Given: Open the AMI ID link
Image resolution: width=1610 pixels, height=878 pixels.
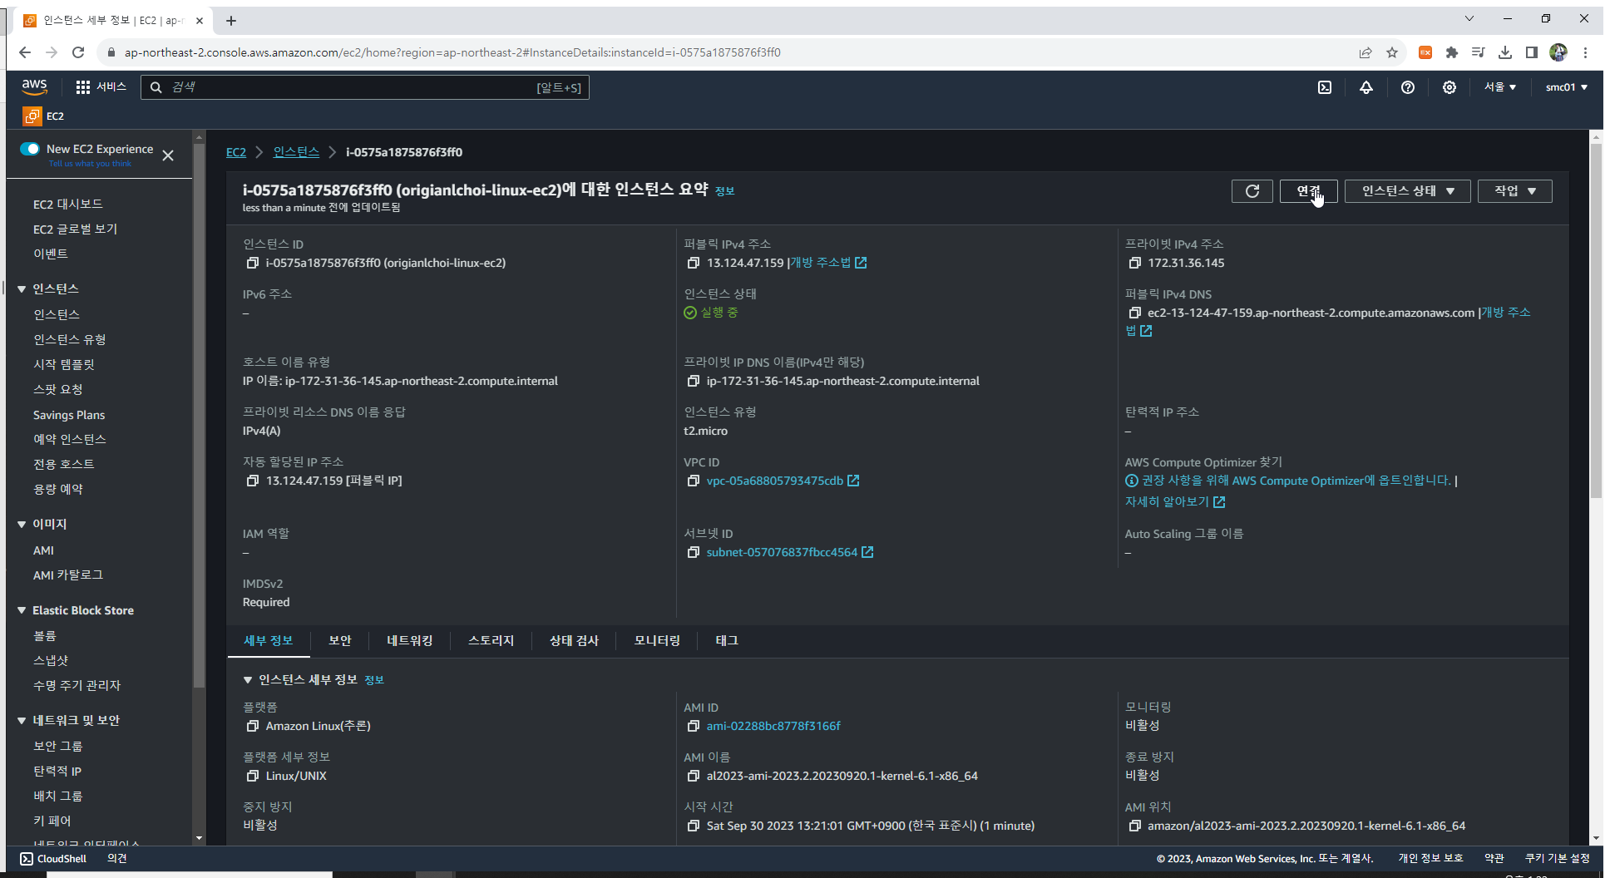Looking at the screenshot, I should tap(773, 726).
